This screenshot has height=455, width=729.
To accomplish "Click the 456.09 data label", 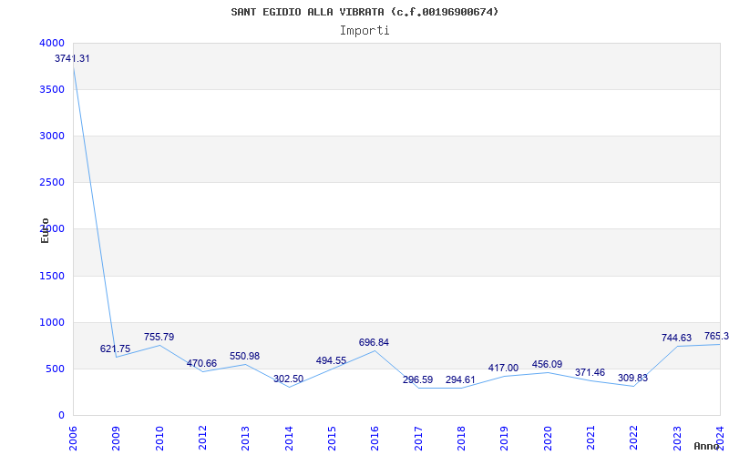I will [547, 364].
